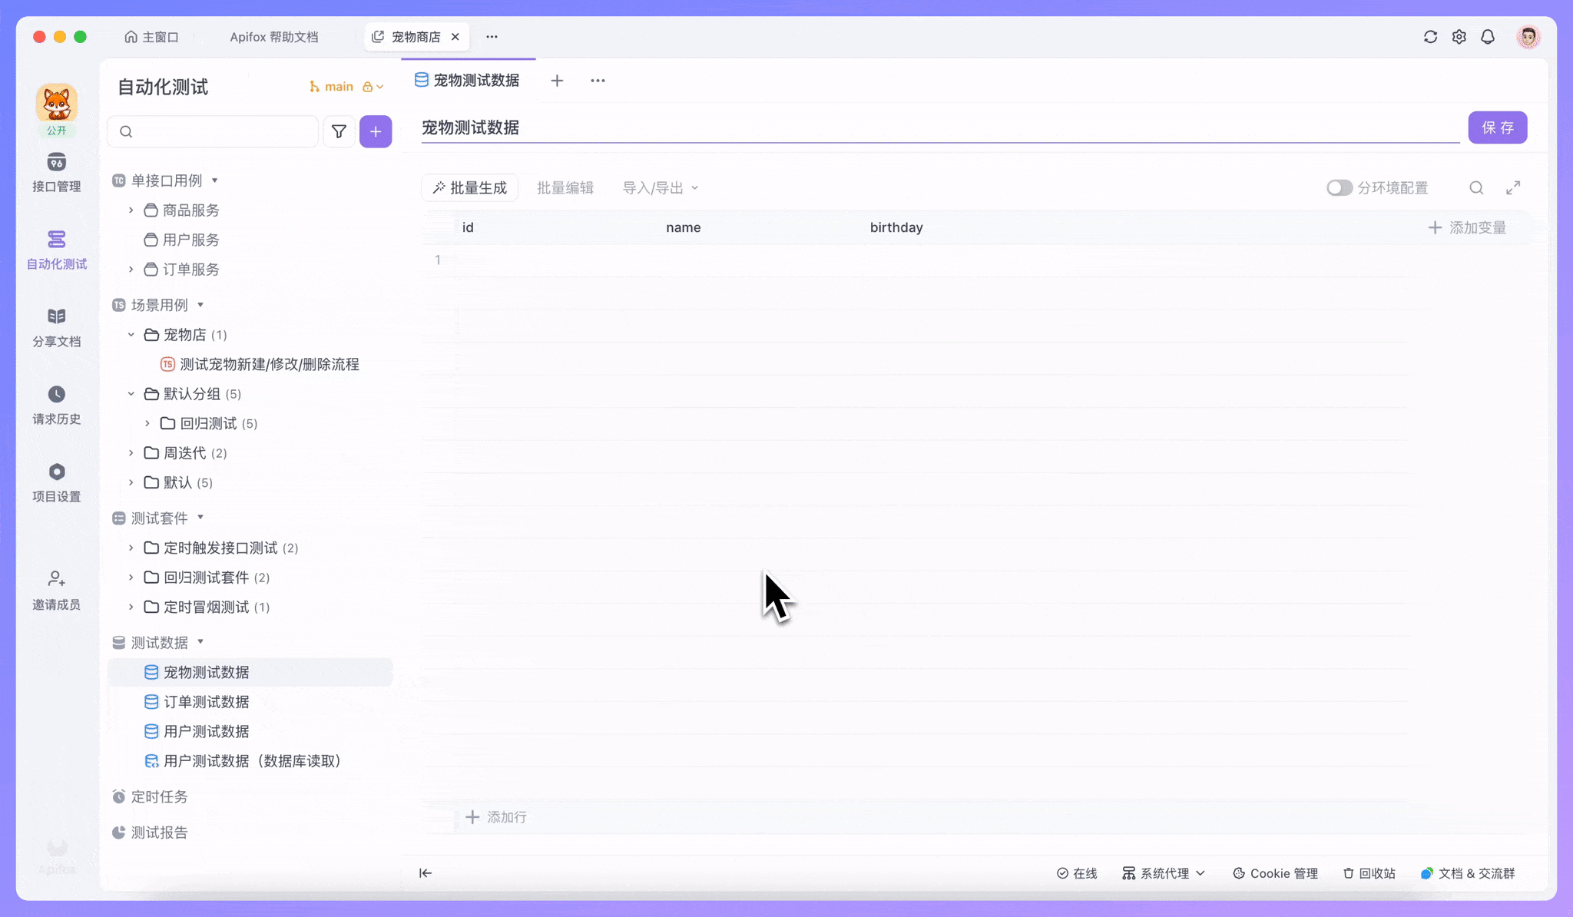Click the search magnifier in the data toolbar
Screen dimensions: 1573x917
[1475, 187]
